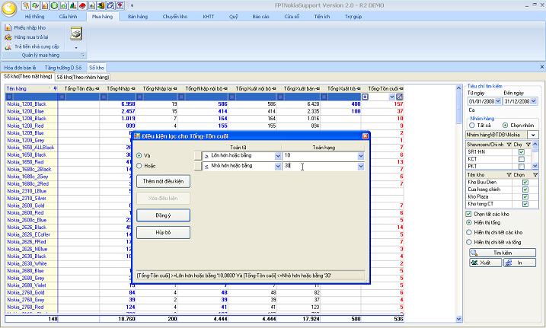Open the Đến ngày date picker dropdown

point(534,101)
